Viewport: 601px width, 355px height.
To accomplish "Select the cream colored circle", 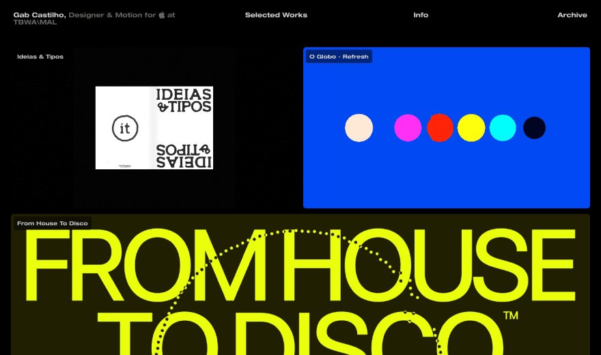I will coord(359,128).
